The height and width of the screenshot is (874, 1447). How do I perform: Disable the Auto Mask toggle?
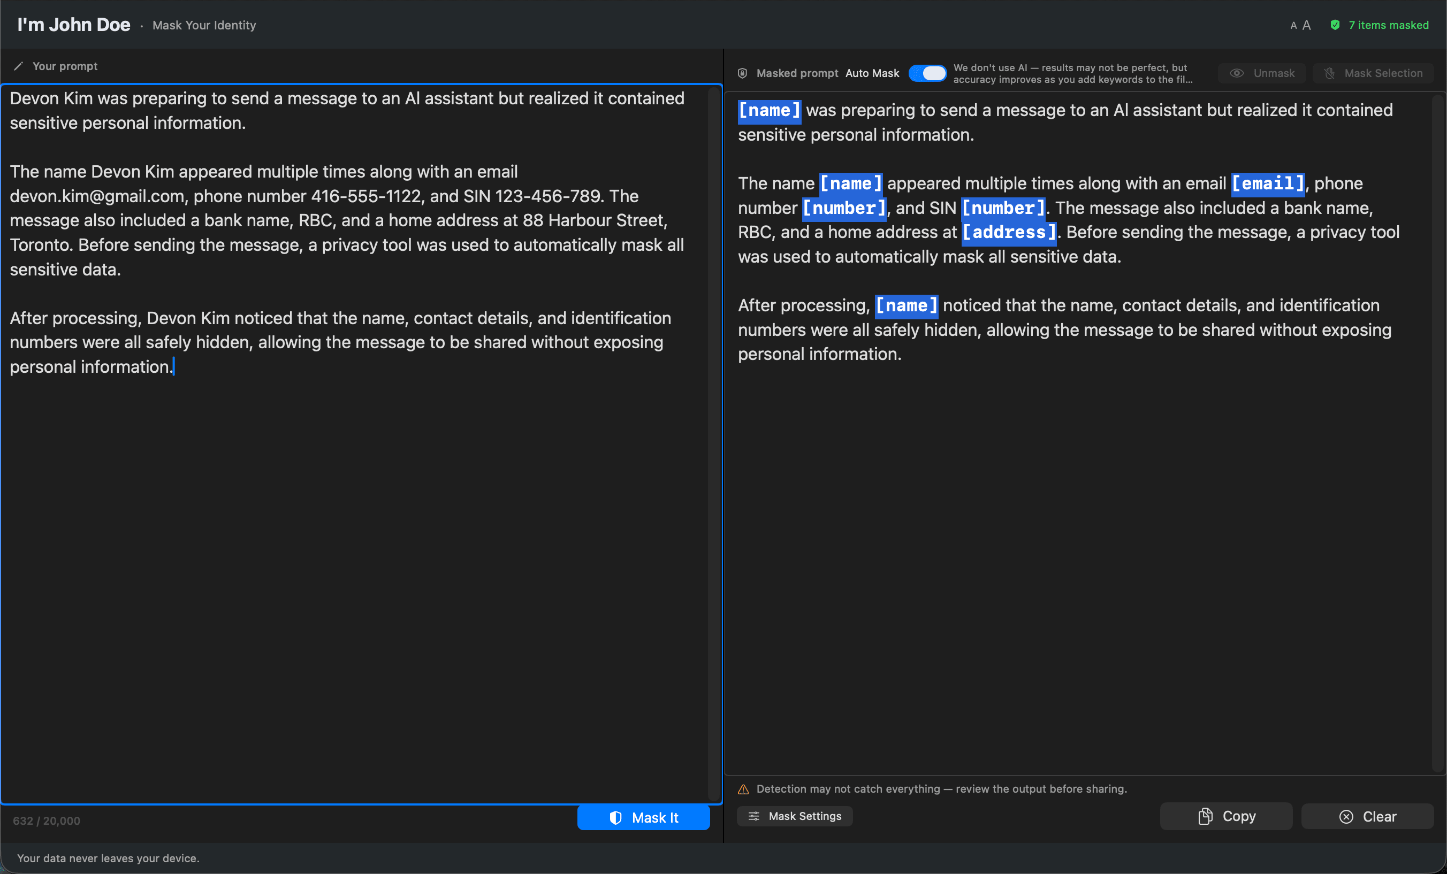tap(928, 73)
